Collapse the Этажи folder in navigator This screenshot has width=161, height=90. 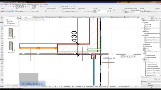click(x=143, y=22)
